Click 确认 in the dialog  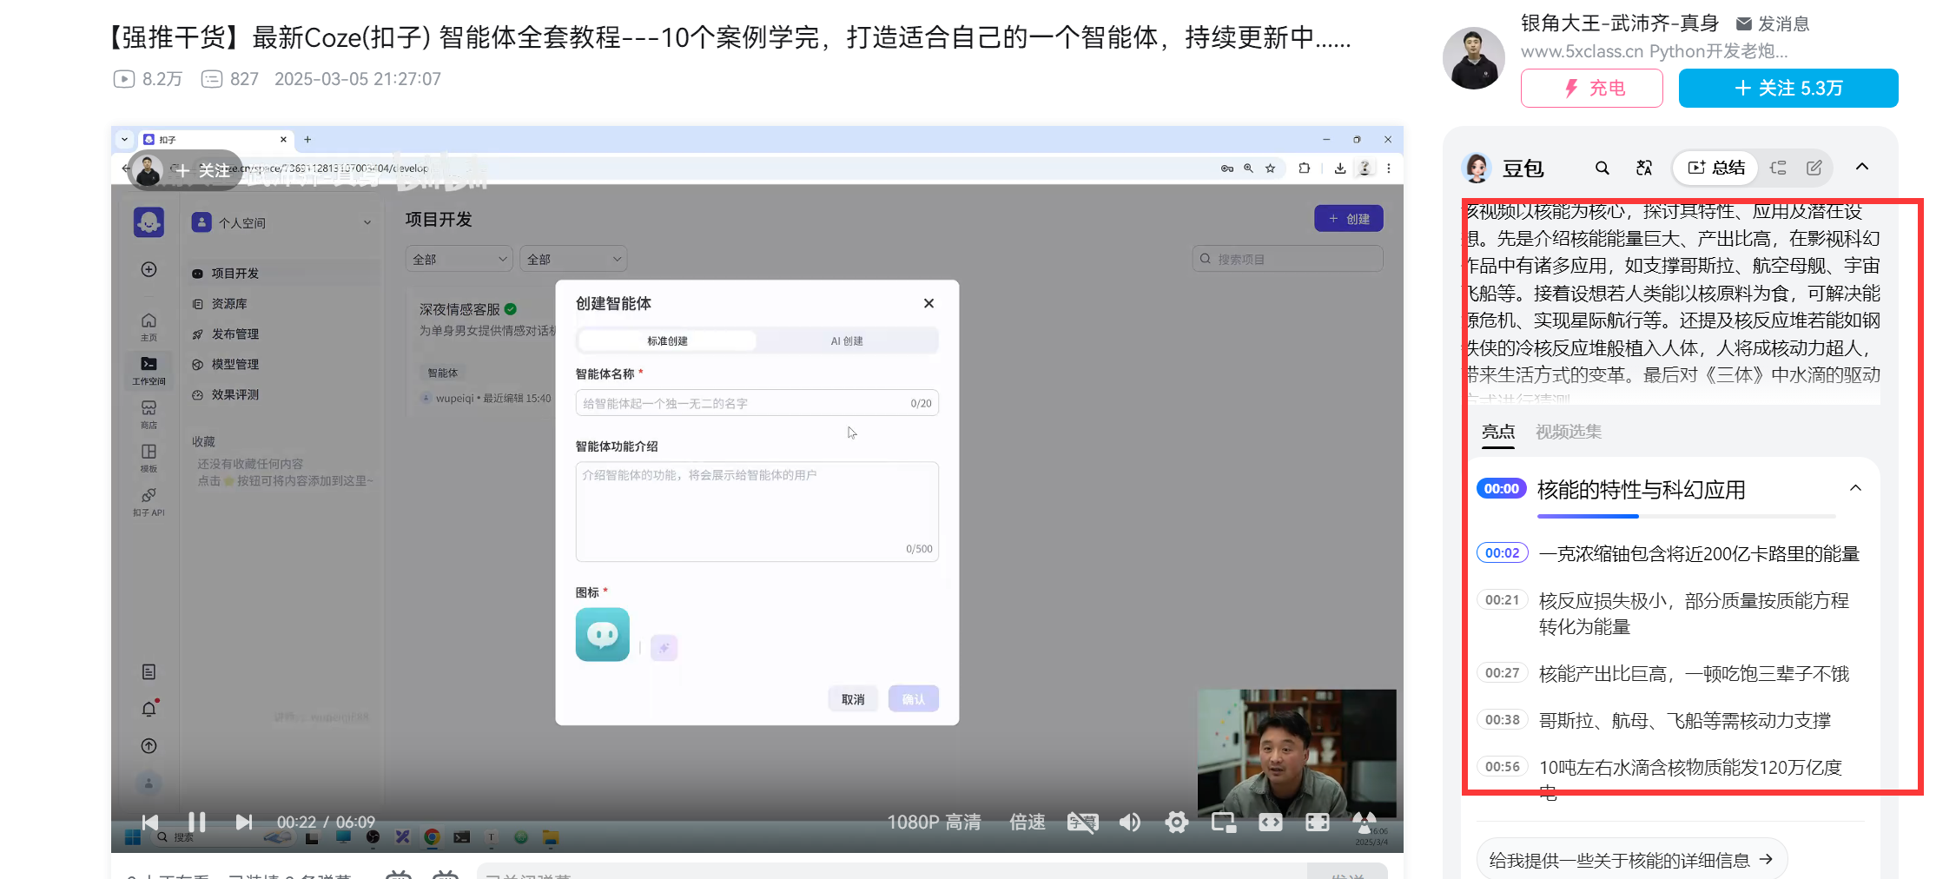pos(913,699)
